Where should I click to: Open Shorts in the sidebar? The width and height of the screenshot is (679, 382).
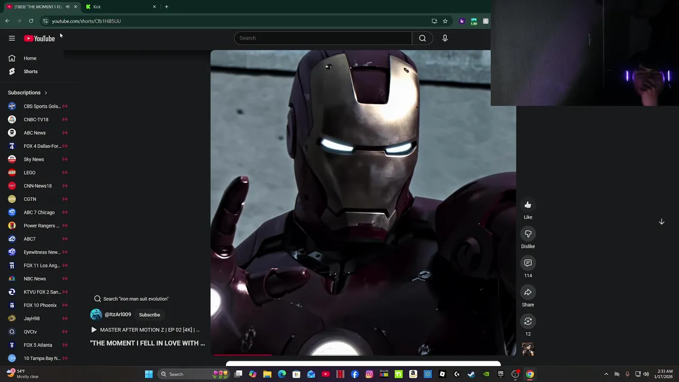[30, 72]
